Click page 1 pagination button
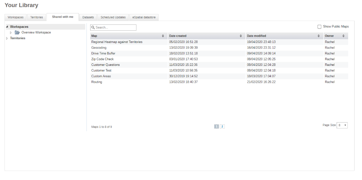362x180 pixels. tap(217, 126)
